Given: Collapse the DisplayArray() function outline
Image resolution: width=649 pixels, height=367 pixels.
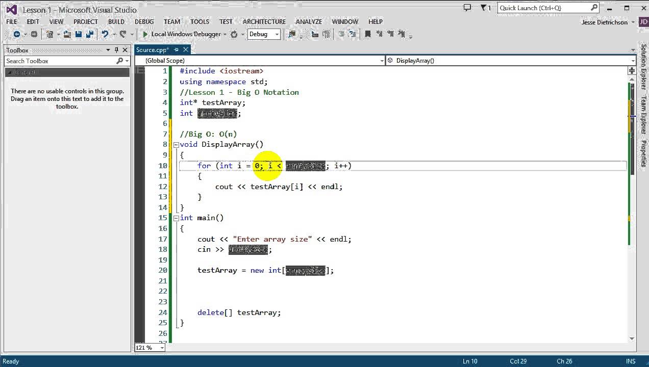Looking at the screenshot, I should tap(176, 145).
